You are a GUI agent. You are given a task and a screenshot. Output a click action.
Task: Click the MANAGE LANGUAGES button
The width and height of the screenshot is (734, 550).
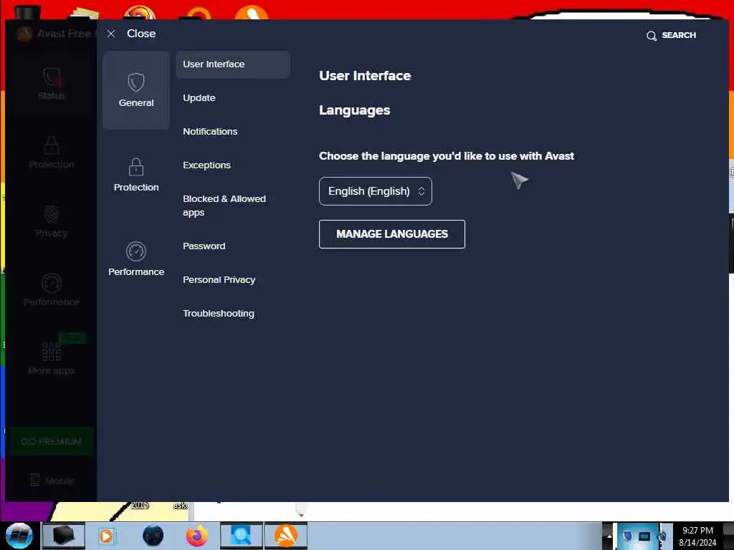392,234
